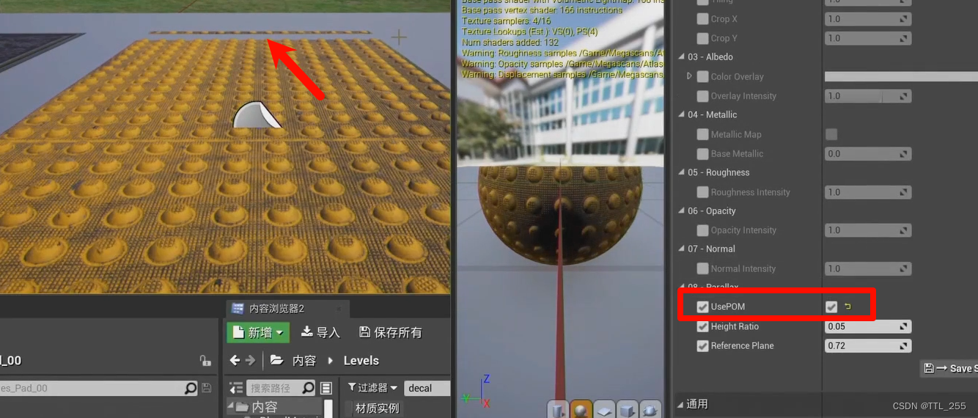Set preview mesh to sphere
Viewport: 978px width, 418px height.
[x=581, y=409]
